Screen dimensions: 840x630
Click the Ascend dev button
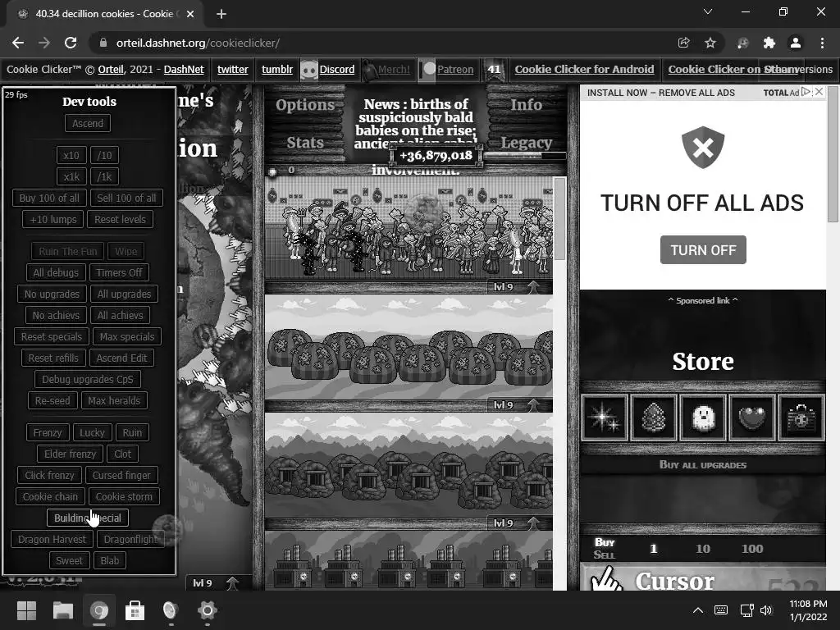click(87, 124)
